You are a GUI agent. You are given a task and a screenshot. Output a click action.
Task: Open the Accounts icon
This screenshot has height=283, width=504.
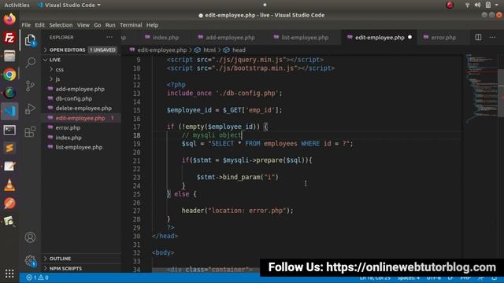click(x=30, y=237)
